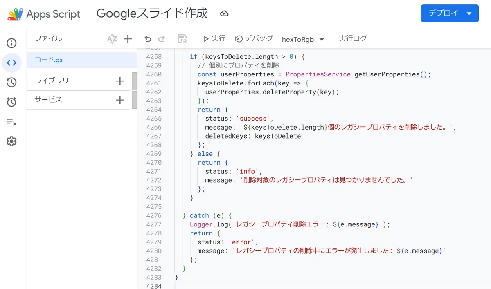Click the comment 個別にプロパティを削除
Screen dimensions: 491x289
coord(239,65)
